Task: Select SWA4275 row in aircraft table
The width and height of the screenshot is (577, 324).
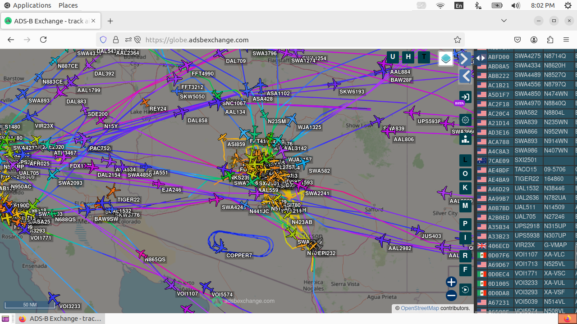Action: [x=526, y=56]
